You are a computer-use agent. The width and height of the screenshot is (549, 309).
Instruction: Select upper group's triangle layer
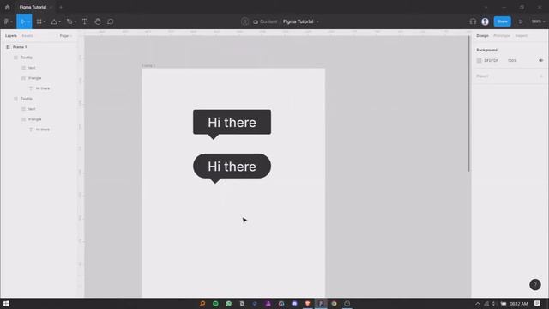[34, 78]
